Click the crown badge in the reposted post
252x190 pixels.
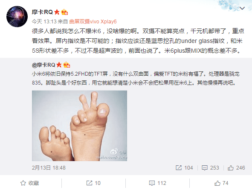tap(67, 65)
